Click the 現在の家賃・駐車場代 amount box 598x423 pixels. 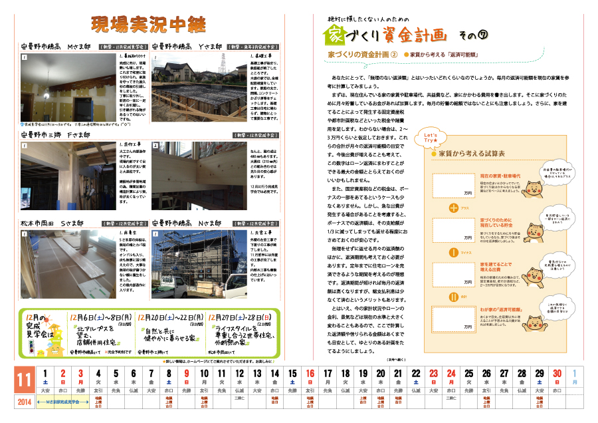pos(453,186)
